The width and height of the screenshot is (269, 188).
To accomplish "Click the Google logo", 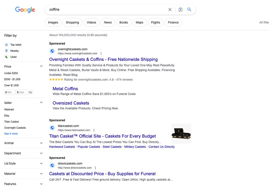I will (x=25, y=10).
